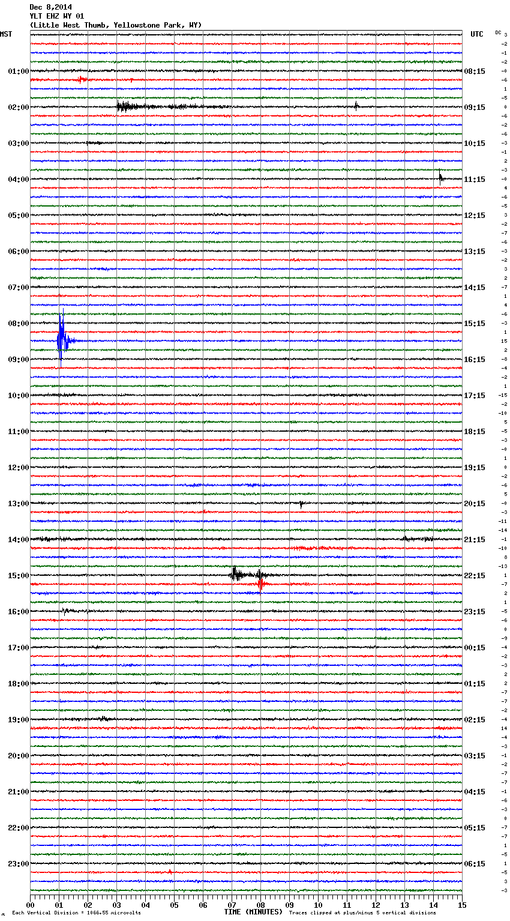The image size is (510, 921).
Task: Click the '04:00' MST row label
Action: click(18, 180)
